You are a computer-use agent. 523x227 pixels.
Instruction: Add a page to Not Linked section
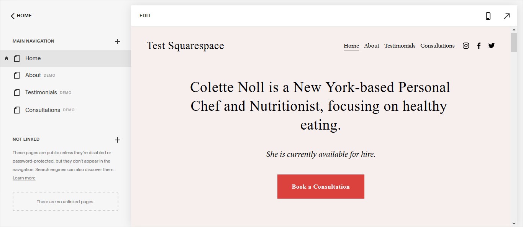point(118,140)
